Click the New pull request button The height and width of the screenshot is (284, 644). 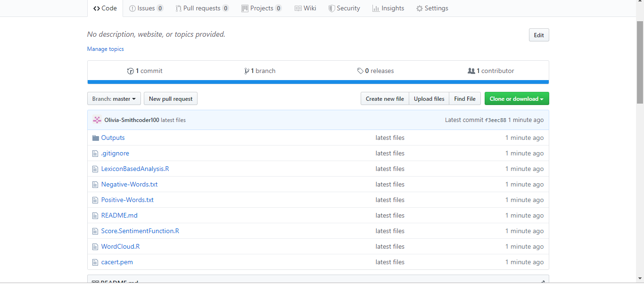171,99
